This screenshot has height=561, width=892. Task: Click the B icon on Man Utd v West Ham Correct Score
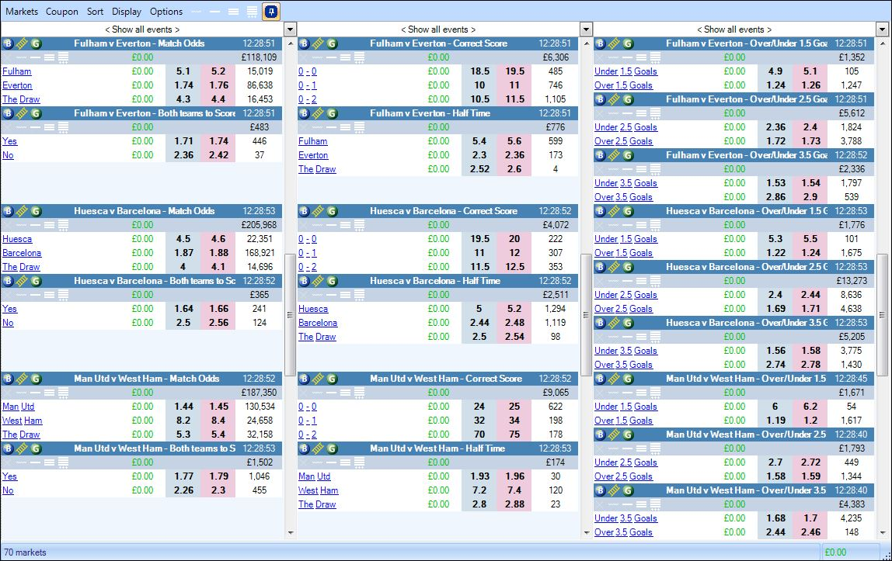pyautogui.click(x=305, y=378)
